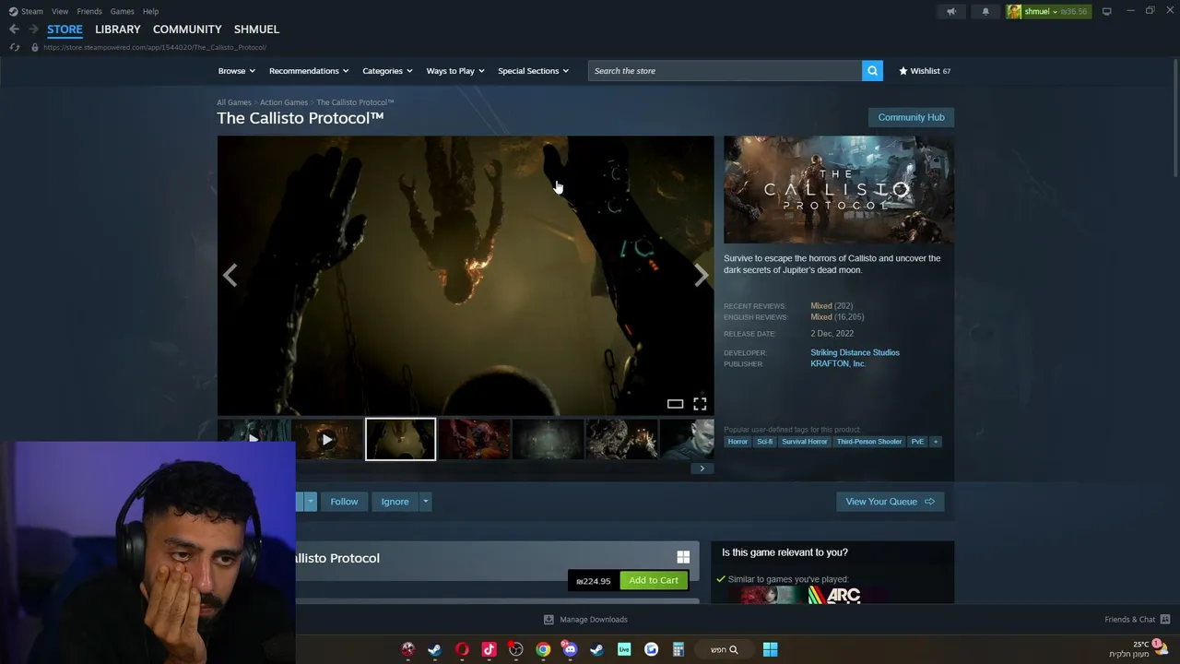Click the Third-Person Shooter tag

[x=869, y=442]
